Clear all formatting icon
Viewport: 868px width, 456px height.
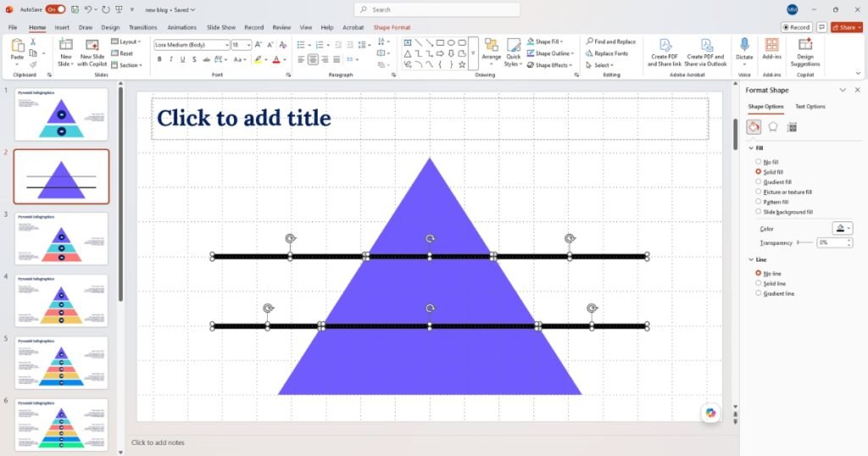click(283, 45)
